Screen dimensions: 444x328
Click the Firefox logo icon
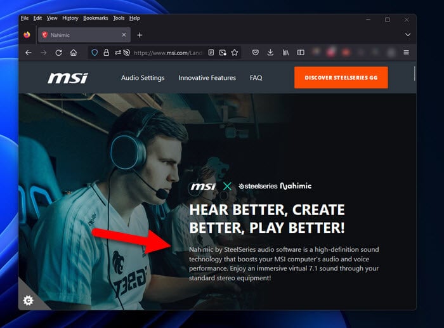[27, 35]
